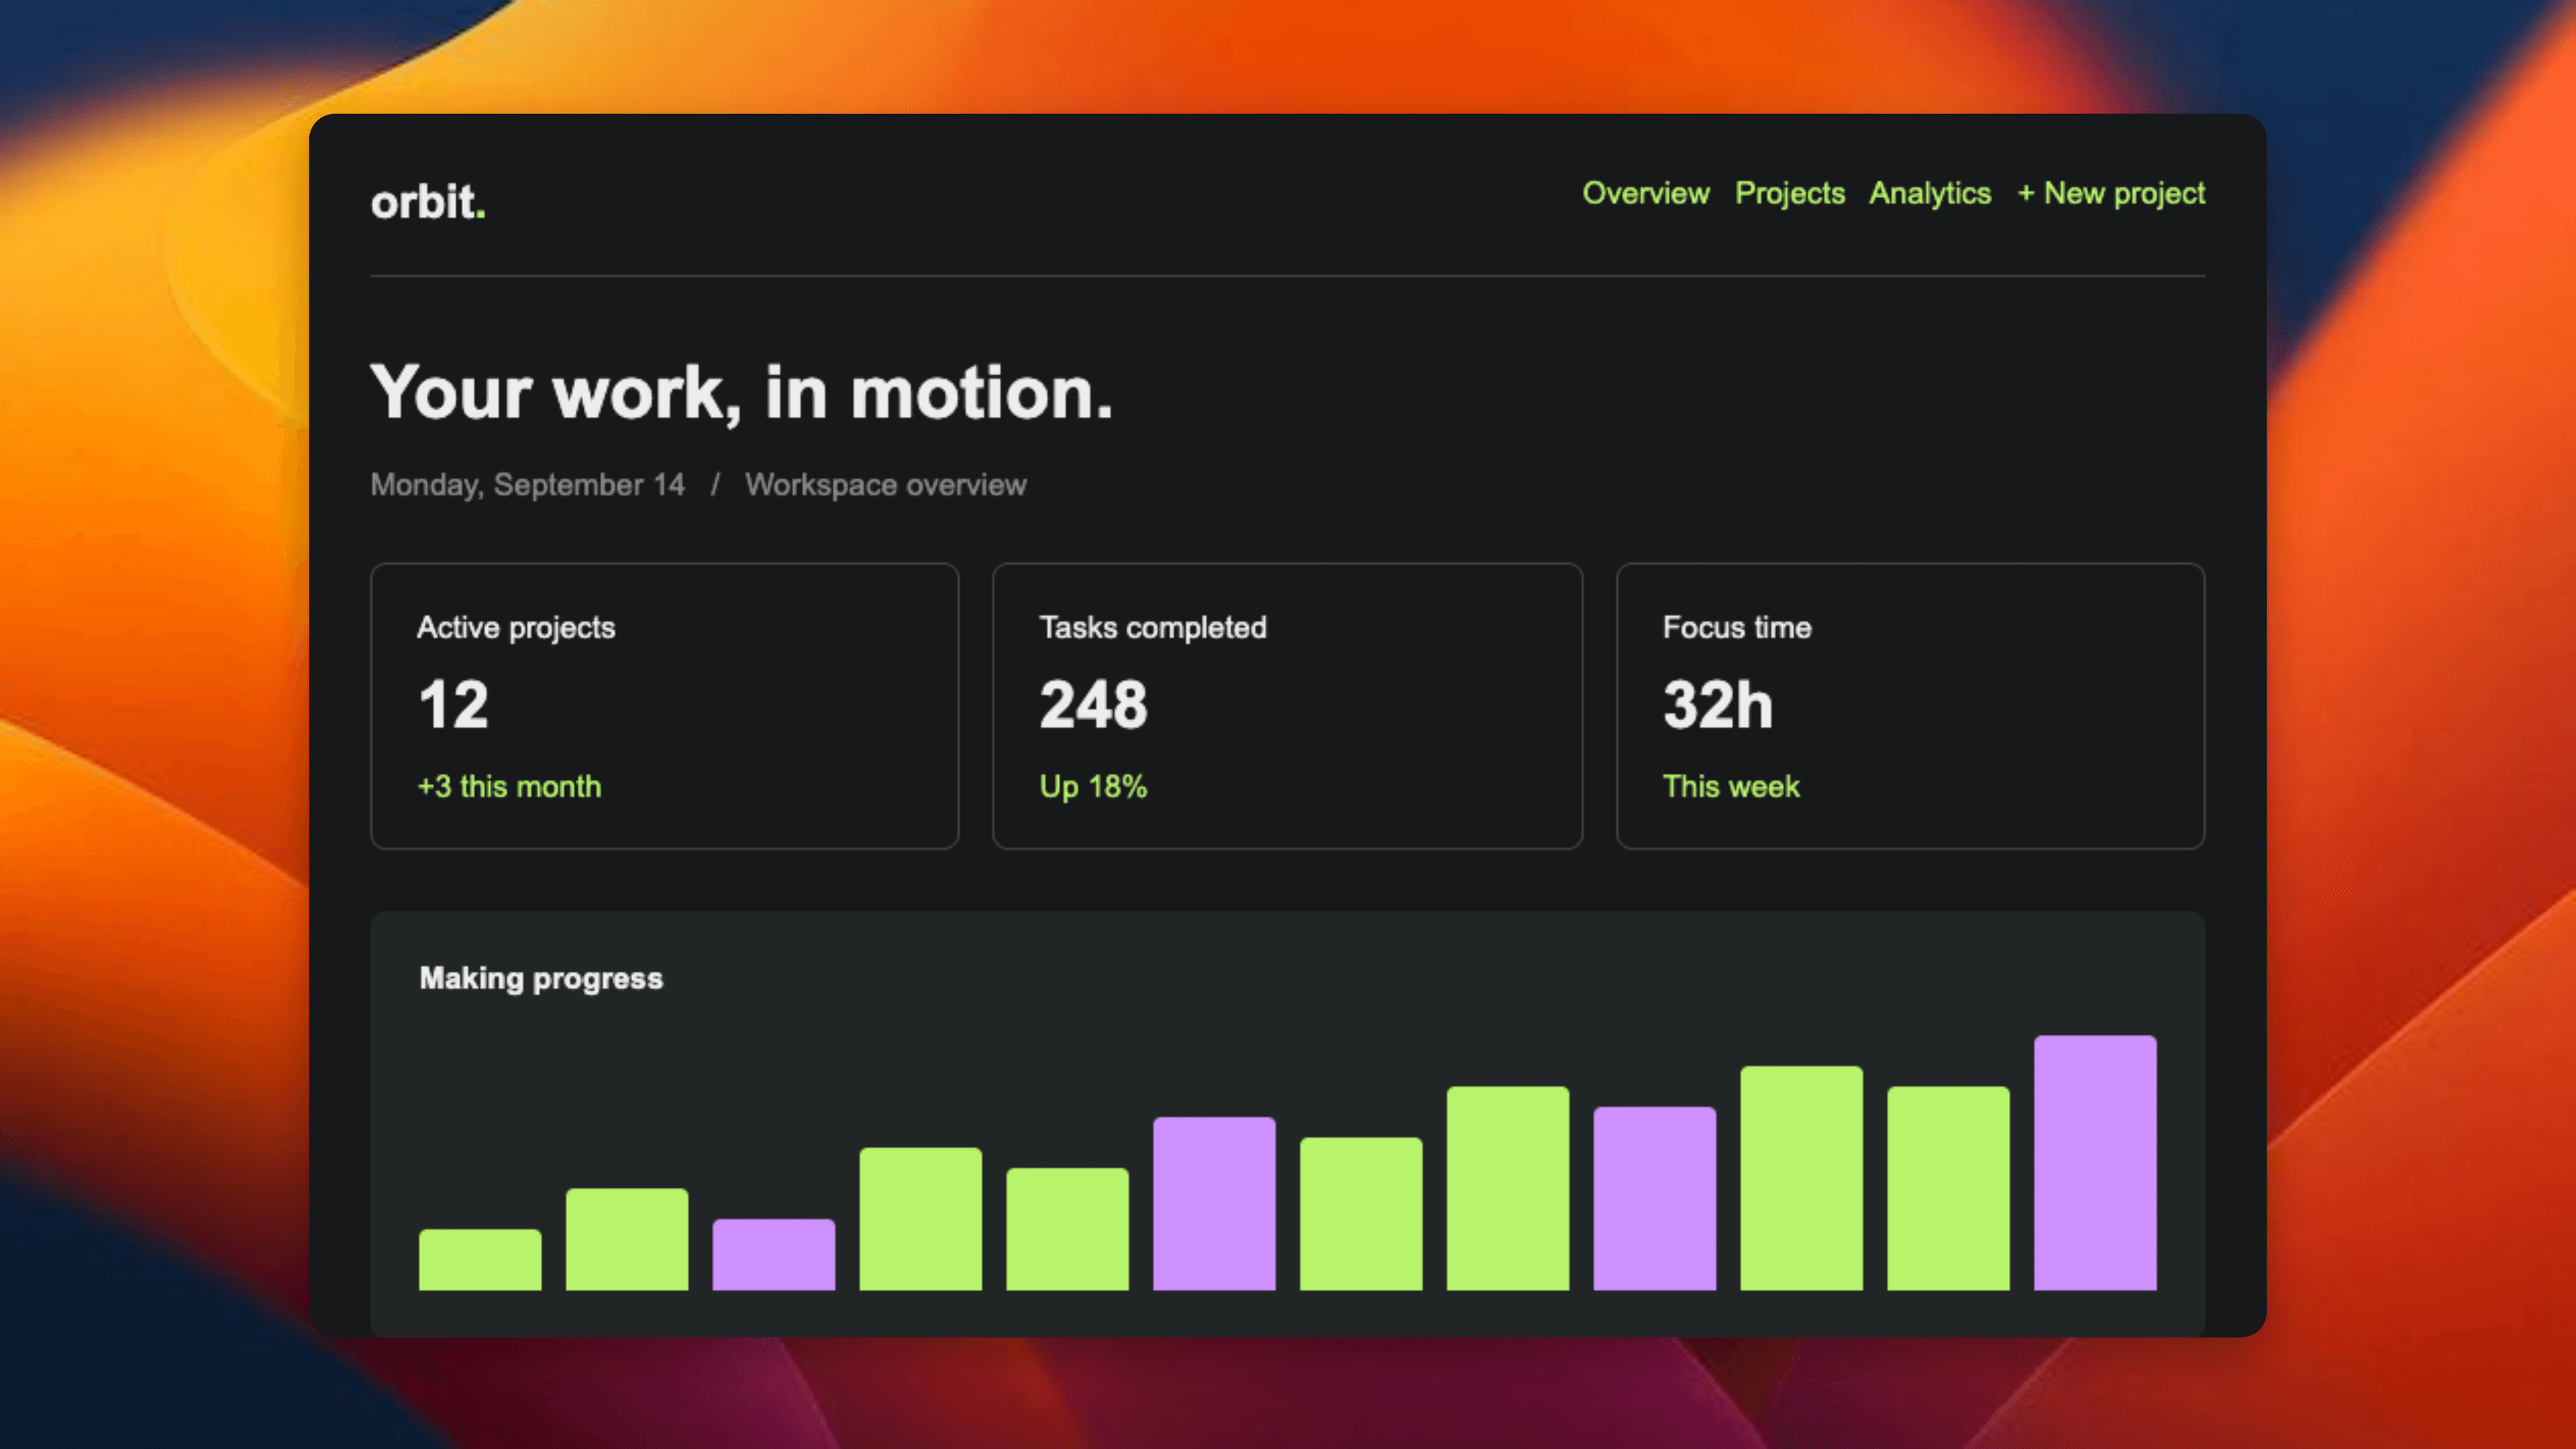Select the Focus time card
Viewport: 2576px width, 1449px height.
1910,706
